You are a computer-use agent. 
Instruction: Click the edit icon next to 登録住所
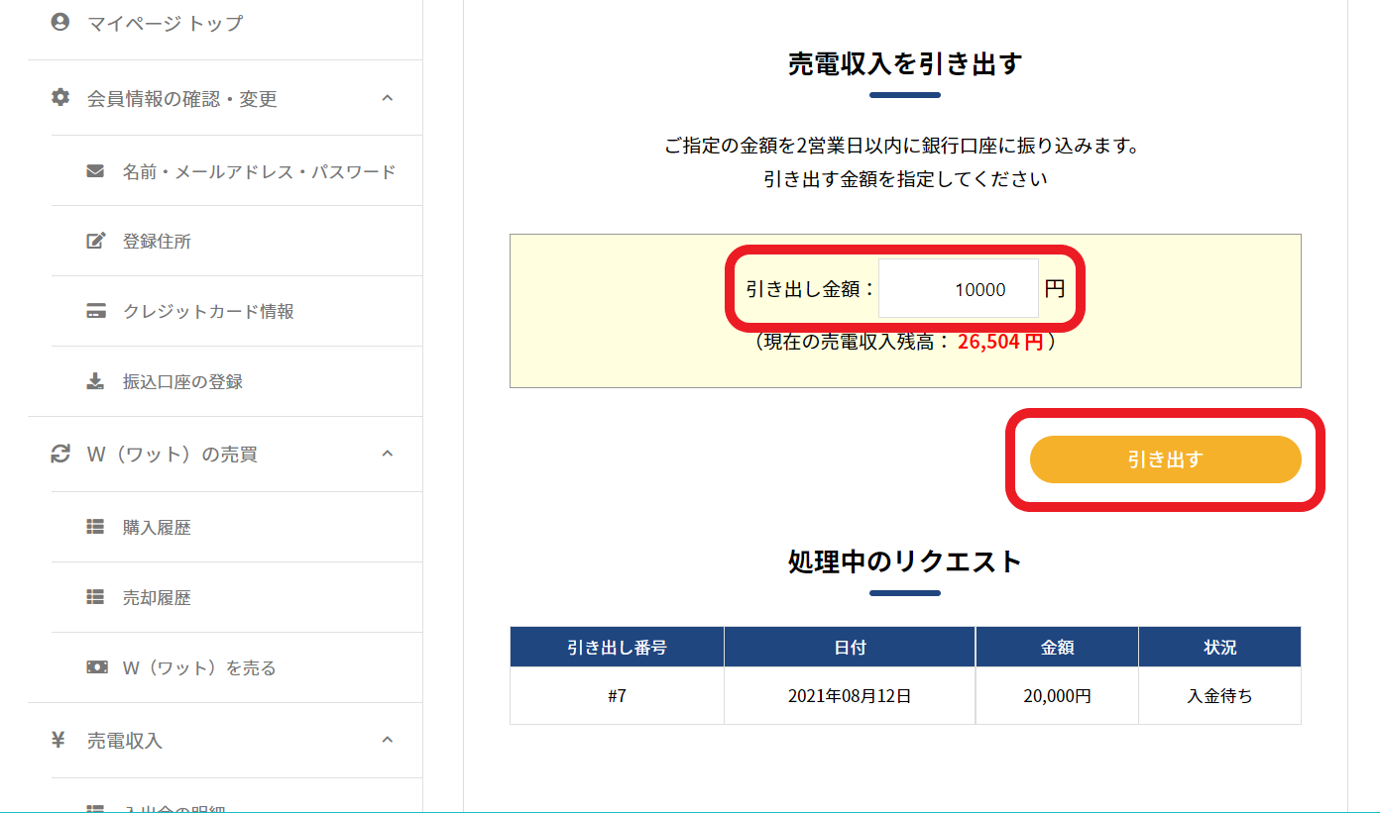click(95, 241)
